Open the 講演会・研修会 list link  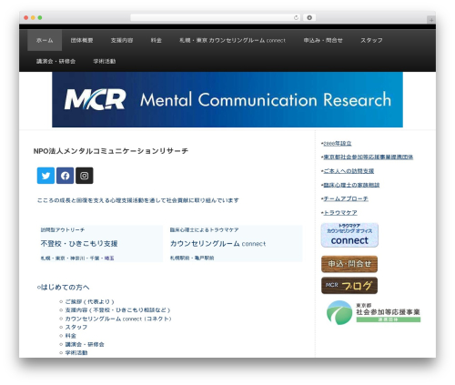click(x=85, y=344)
